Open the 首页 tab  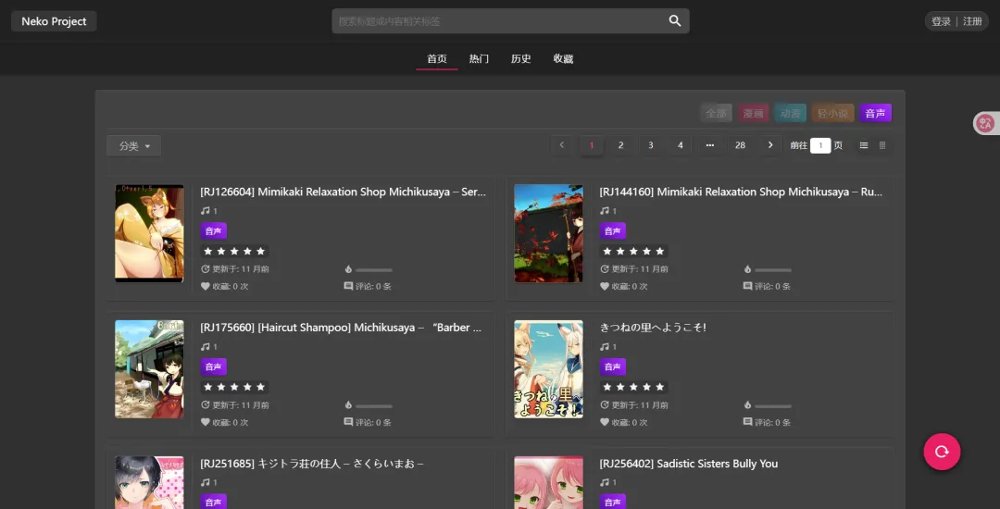pyautogui.click(x=437, y=58)
